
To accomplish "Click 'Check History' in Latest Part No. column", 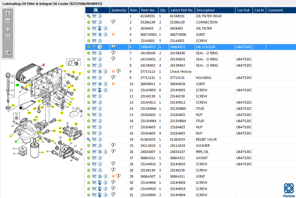I will pos(181,72).
